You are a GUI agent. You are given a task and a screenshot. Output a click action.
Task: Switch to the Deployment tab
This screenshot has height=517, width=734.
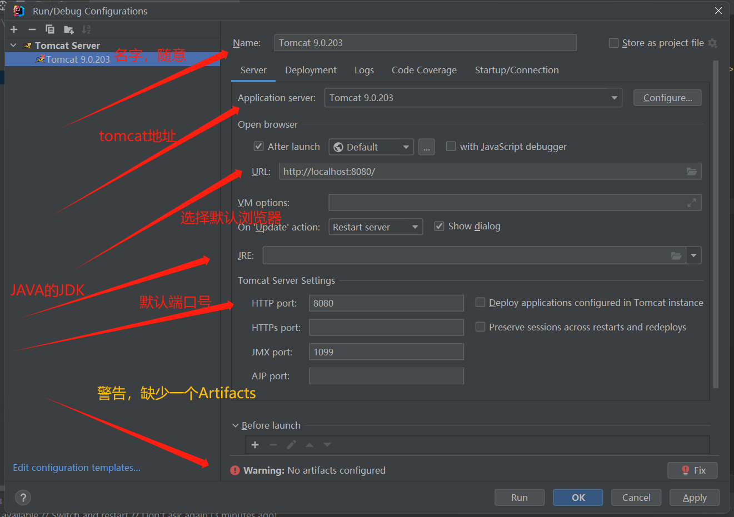point(311,70)
